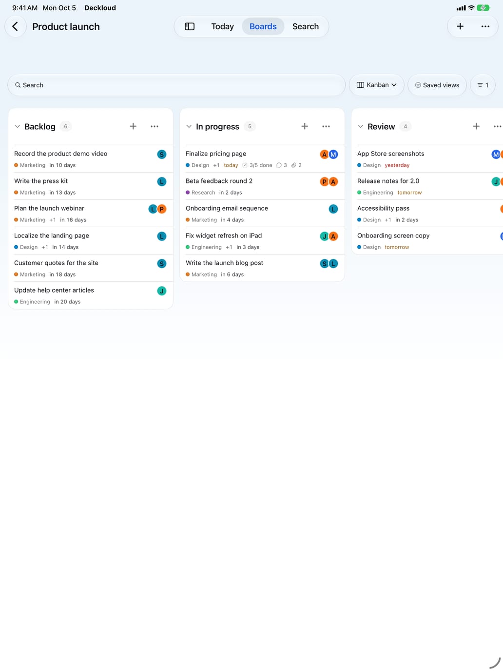Click the Review count badge 4
This screenshot has height=671, width=503.
[405, 126]
